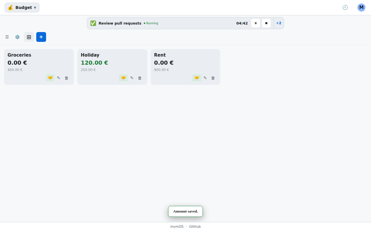Delete the Groceries budget

(66, 78)
